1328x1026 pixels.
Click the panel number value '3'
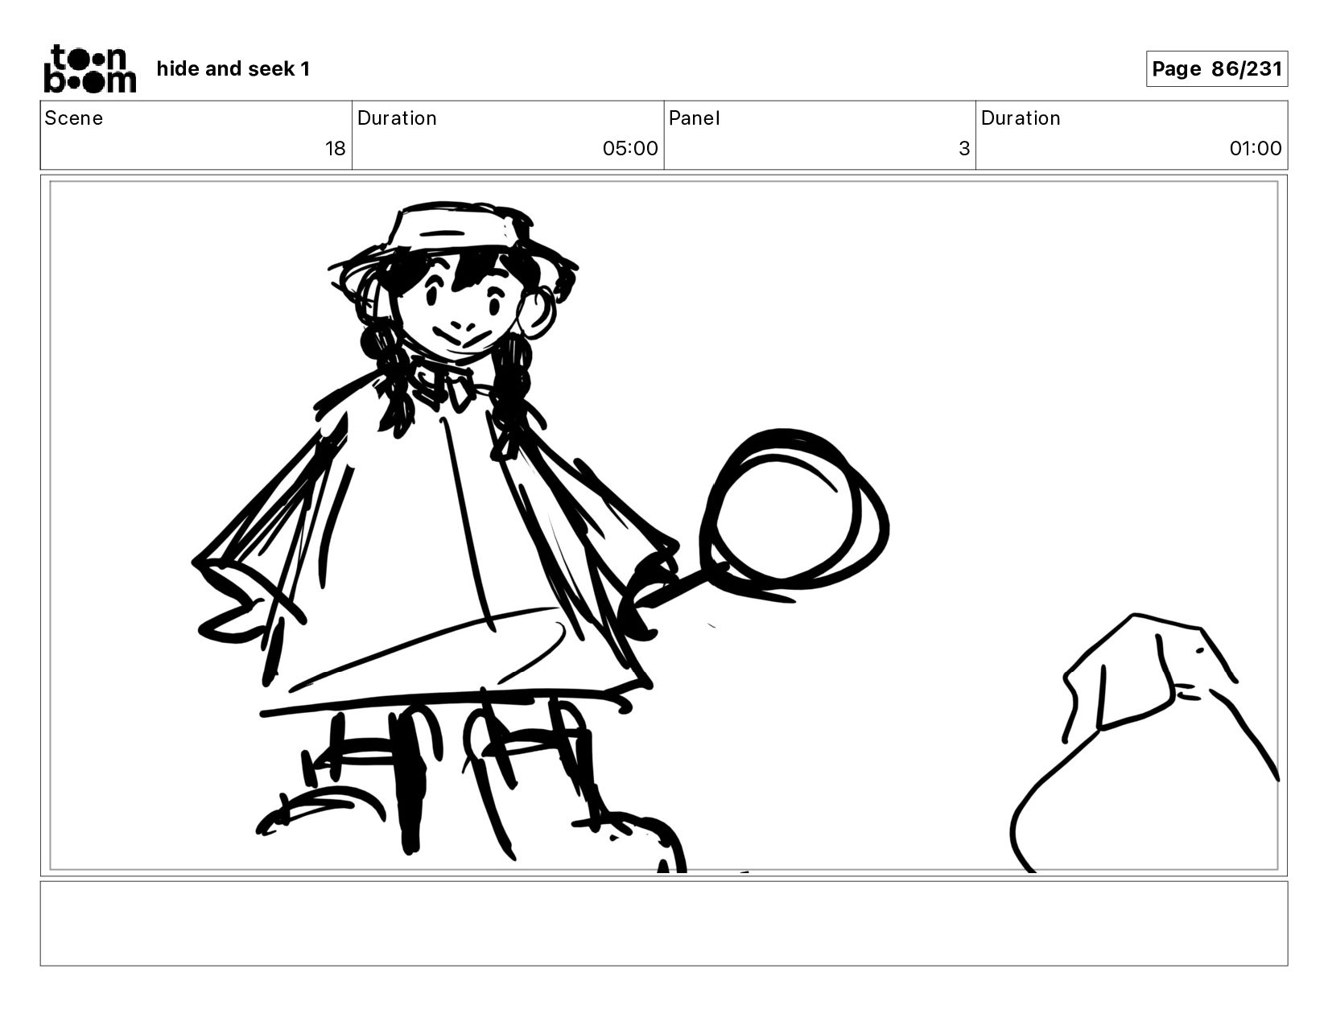click(963, 149)
